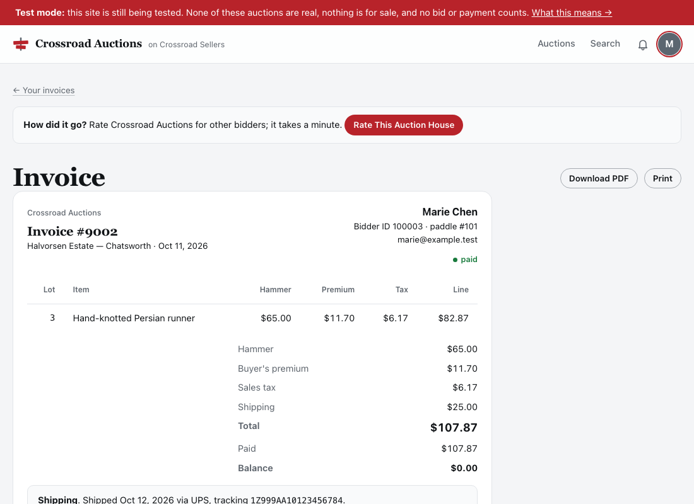
Task: Click the Buyer's premium summary label
Action: click(x=273, y=369)
